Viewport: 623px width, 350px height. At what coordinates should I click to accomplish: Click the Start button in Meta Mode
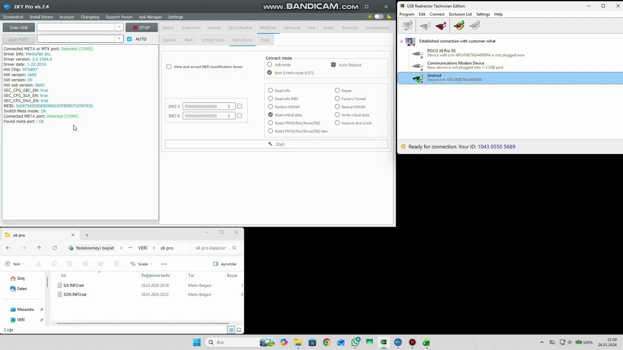(276, 144)
